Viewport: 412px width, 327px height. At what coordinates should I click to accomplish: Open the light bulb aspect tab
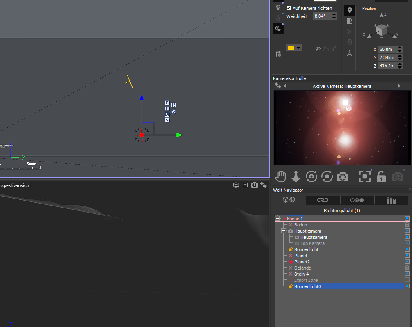click(278, 7)
